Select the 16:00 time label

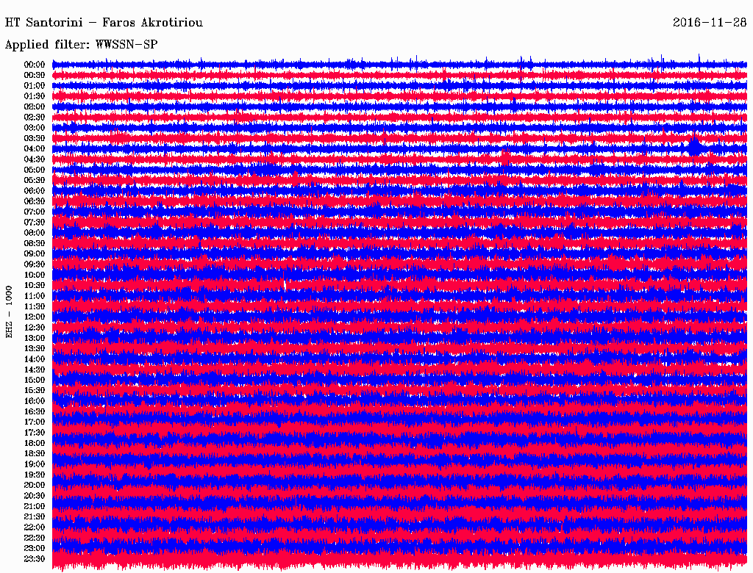tap(34, 401)
